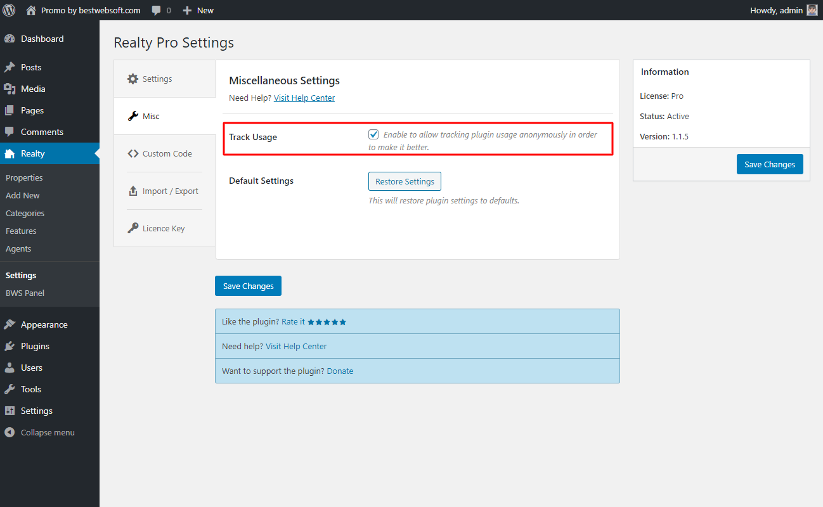Go to the Licence Key tab
Image resolution: width=823 pixels, height=507 pixels.
[165, 229]
